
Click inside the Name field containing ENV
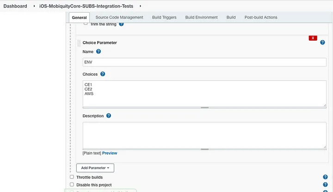[x=203, y=62]
